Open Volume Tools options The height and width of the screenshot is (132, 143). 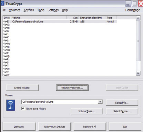tap(87, 111)
